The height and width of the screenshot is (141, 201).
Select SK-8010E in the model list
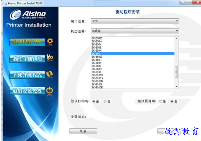point(133,87)
